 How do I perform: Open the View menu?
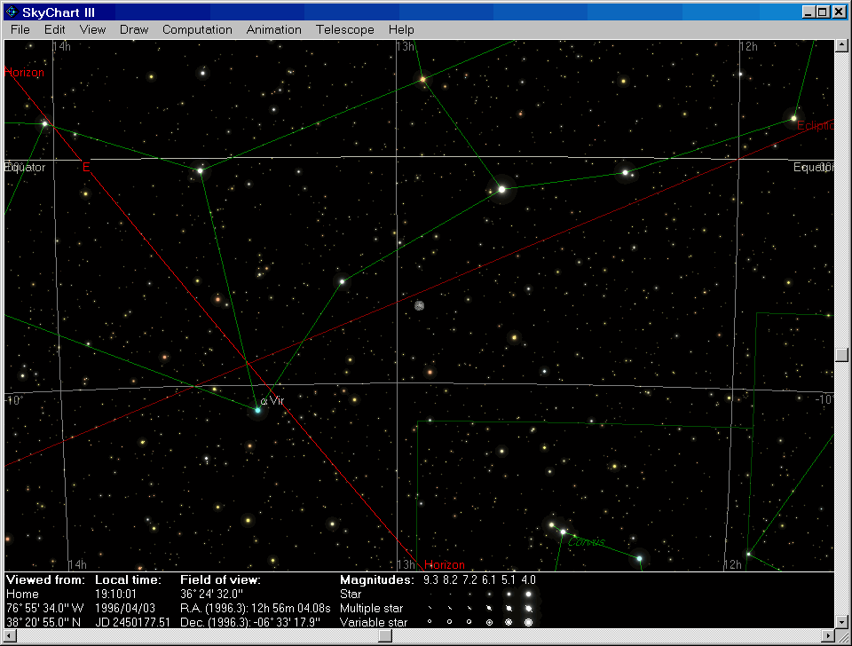92,29
